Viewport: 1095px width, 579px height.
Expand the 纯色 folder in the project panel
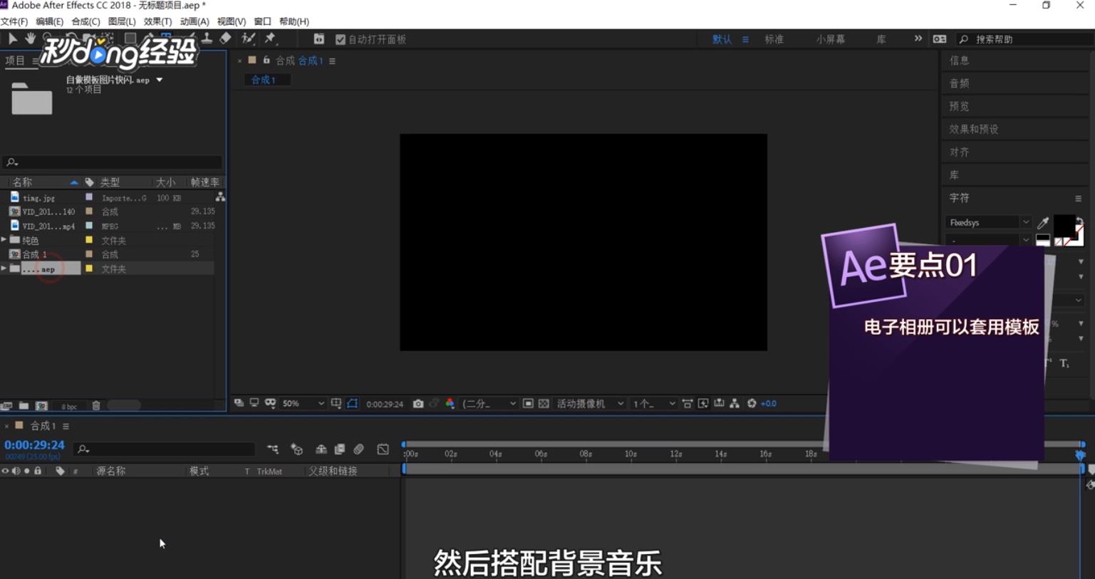click(6, 240)
